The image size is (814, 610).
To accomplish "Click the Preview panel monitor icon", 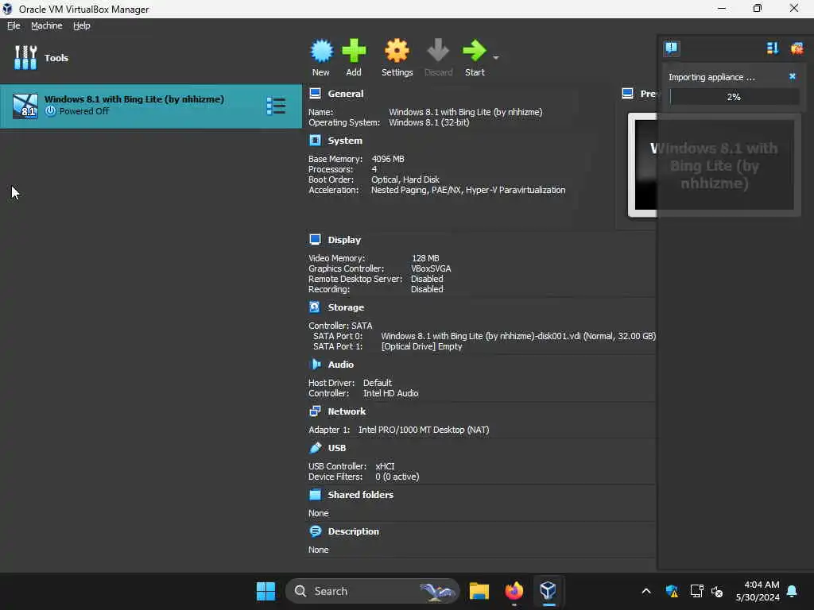I will (628, 94).
